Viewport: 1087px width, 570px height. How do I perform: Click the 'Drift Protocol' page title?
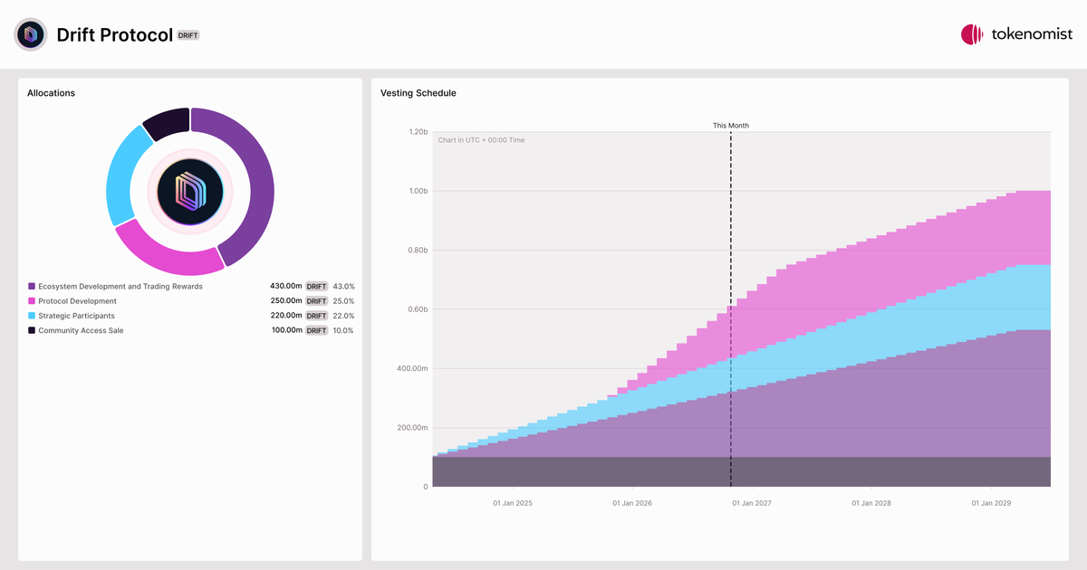[114, 35]
